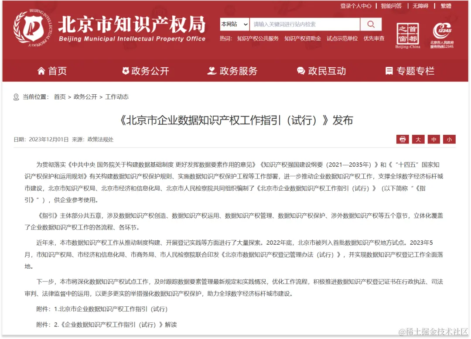Click the person icon beside 政务服务

[212, 71]
